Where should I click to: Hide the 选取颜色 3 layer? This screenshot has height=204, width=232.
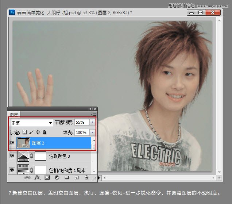point(12,155)
